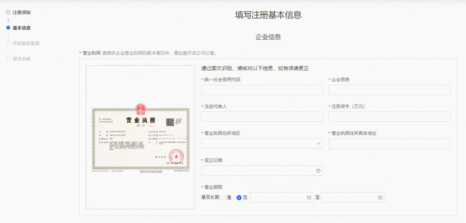Screen dimensions: 466x223
Task: Click the 企业信息 input field
Action: [x=389, y=90]
